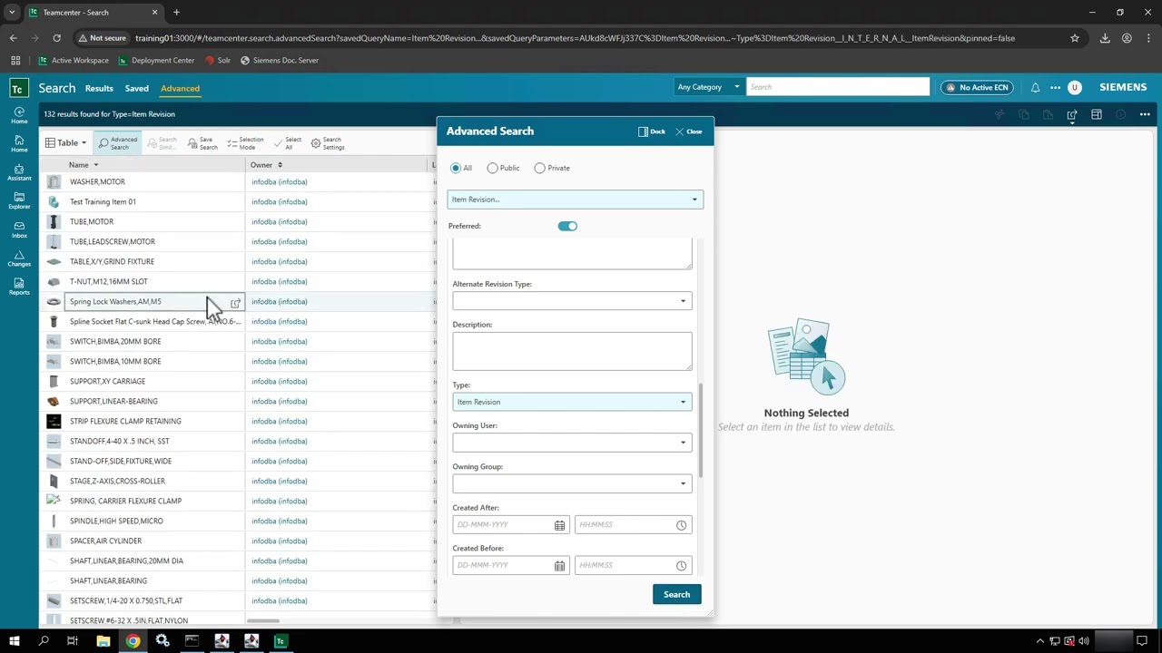Open time picker for Created After
This screenshot has height=653, width=1162.
pyautogui.click(x=681, y=525)
